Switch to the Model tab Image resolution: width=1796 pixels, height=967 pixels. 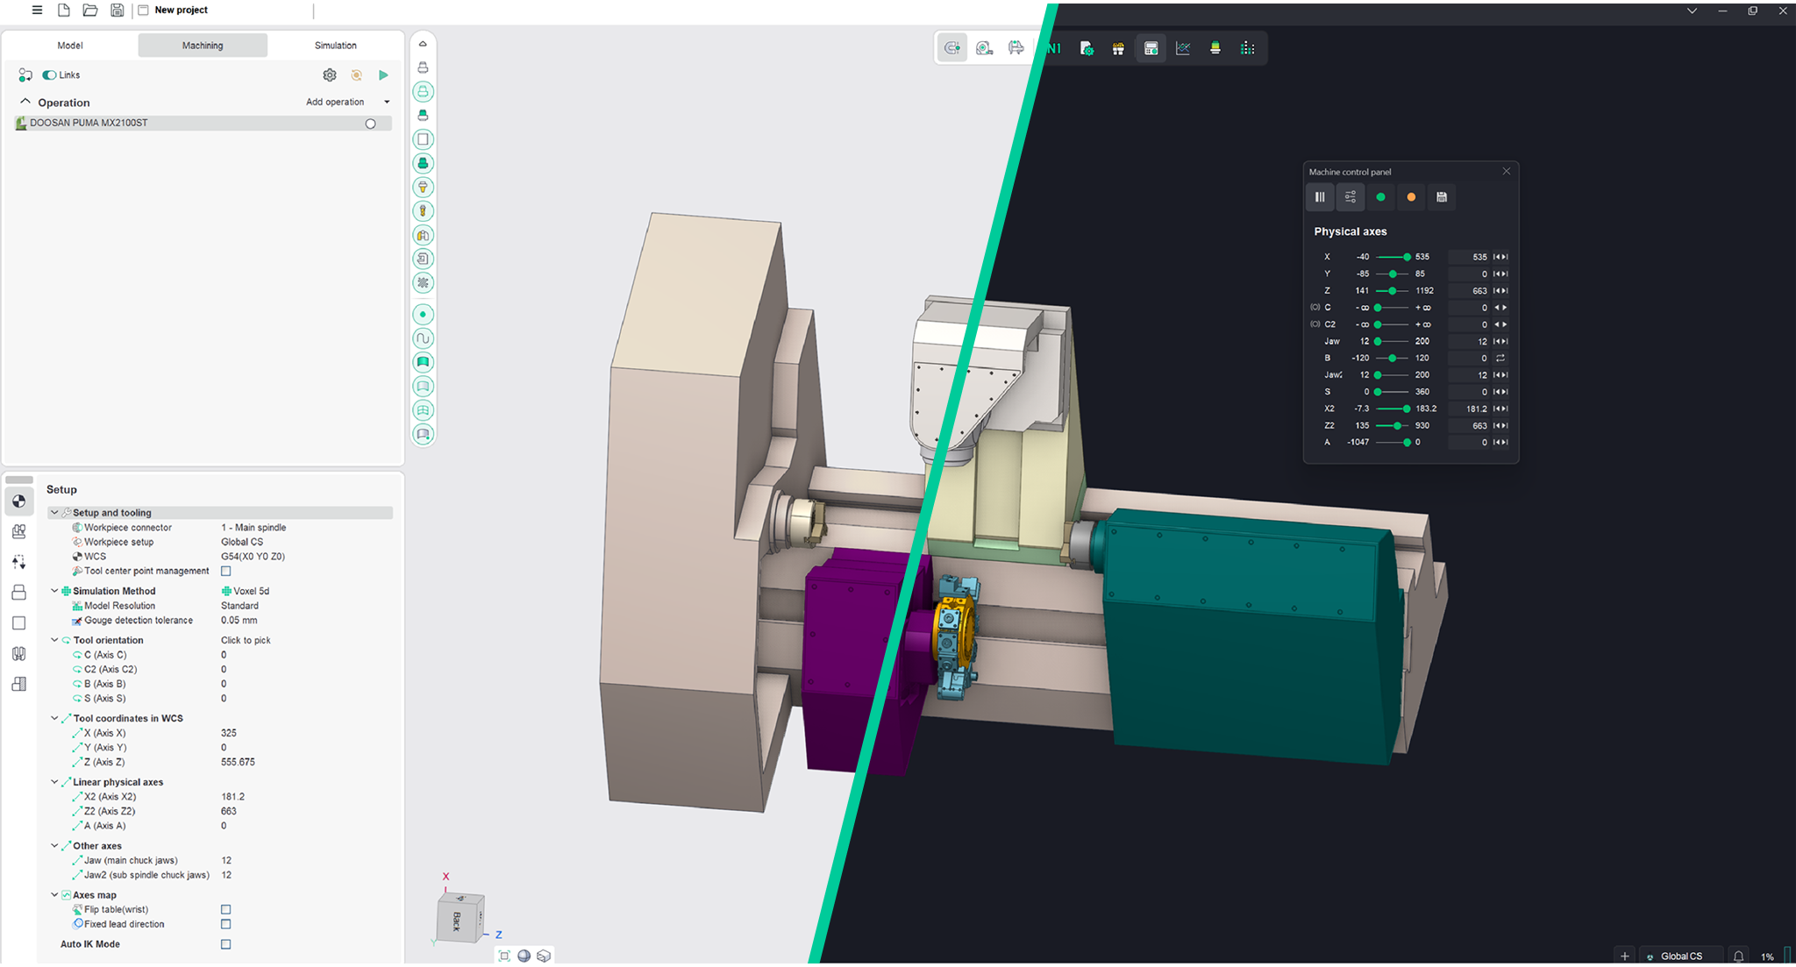click(x=70, y=46)
